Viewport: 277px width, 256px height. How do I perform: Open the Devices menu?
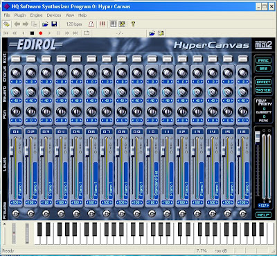(54, 15)
